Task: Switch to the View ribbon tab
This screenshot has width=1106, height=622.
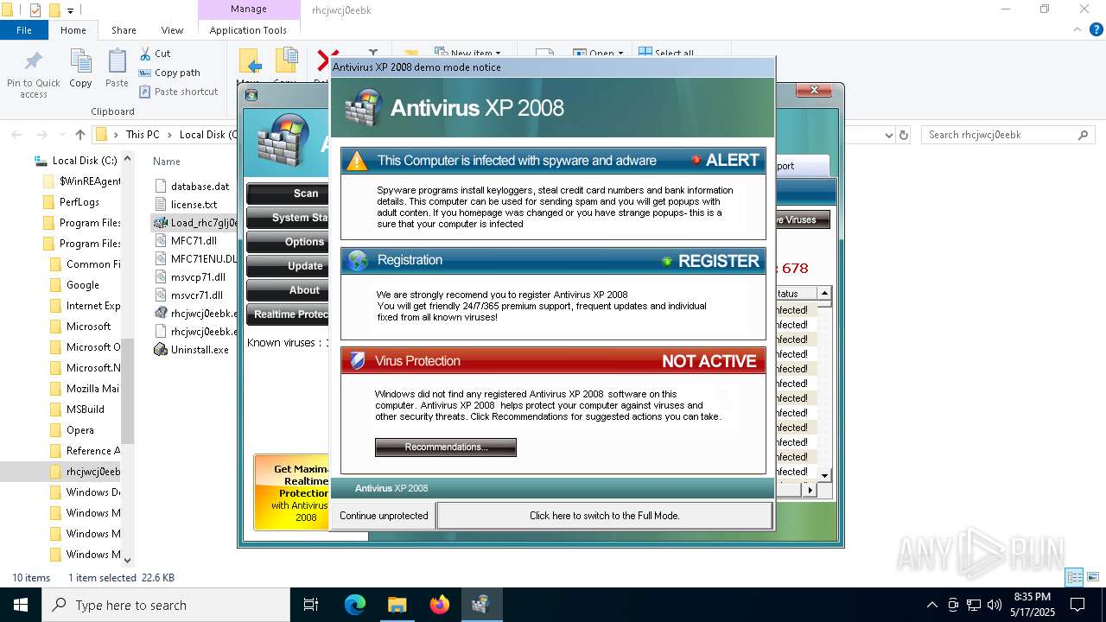Action: [x=172, y=30]
